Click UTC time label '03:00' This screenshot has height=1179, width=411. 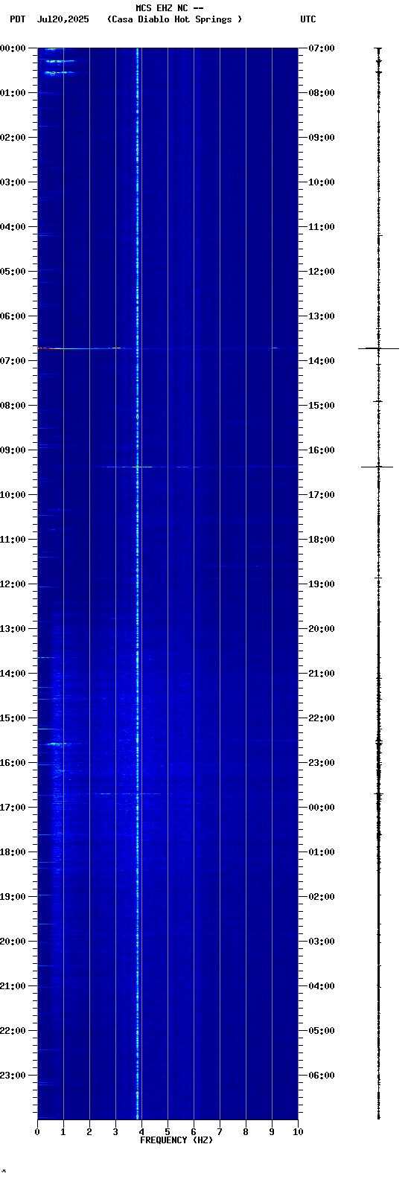(x=322, y=942)
